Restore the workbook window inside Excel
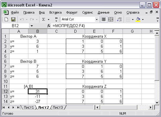This screenshot has height=117, width=161. point(151,12)
